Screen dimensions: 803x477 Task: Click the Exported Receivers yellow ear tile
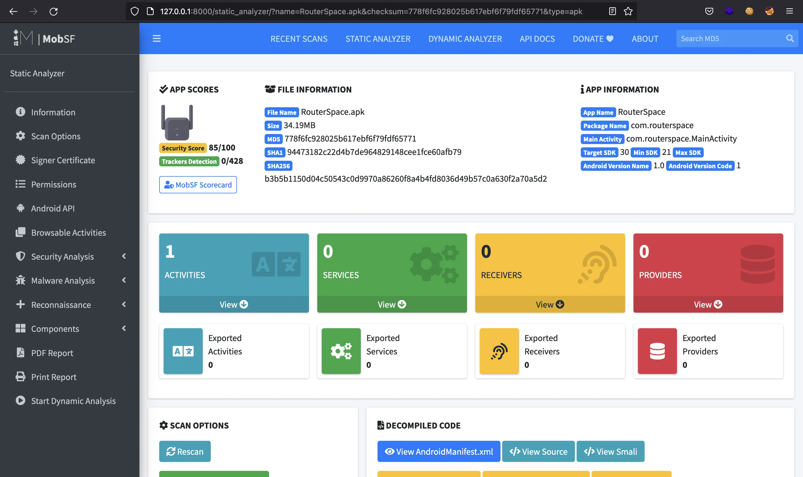tap(499, 351)
